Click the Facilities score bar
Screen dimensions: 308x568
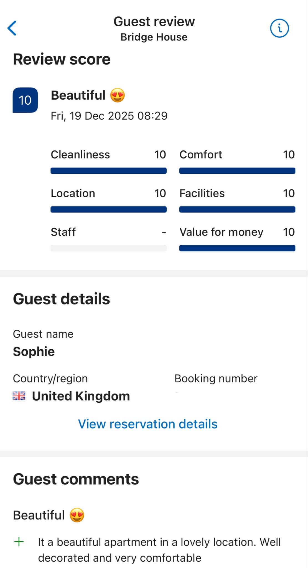pos(237,209)
